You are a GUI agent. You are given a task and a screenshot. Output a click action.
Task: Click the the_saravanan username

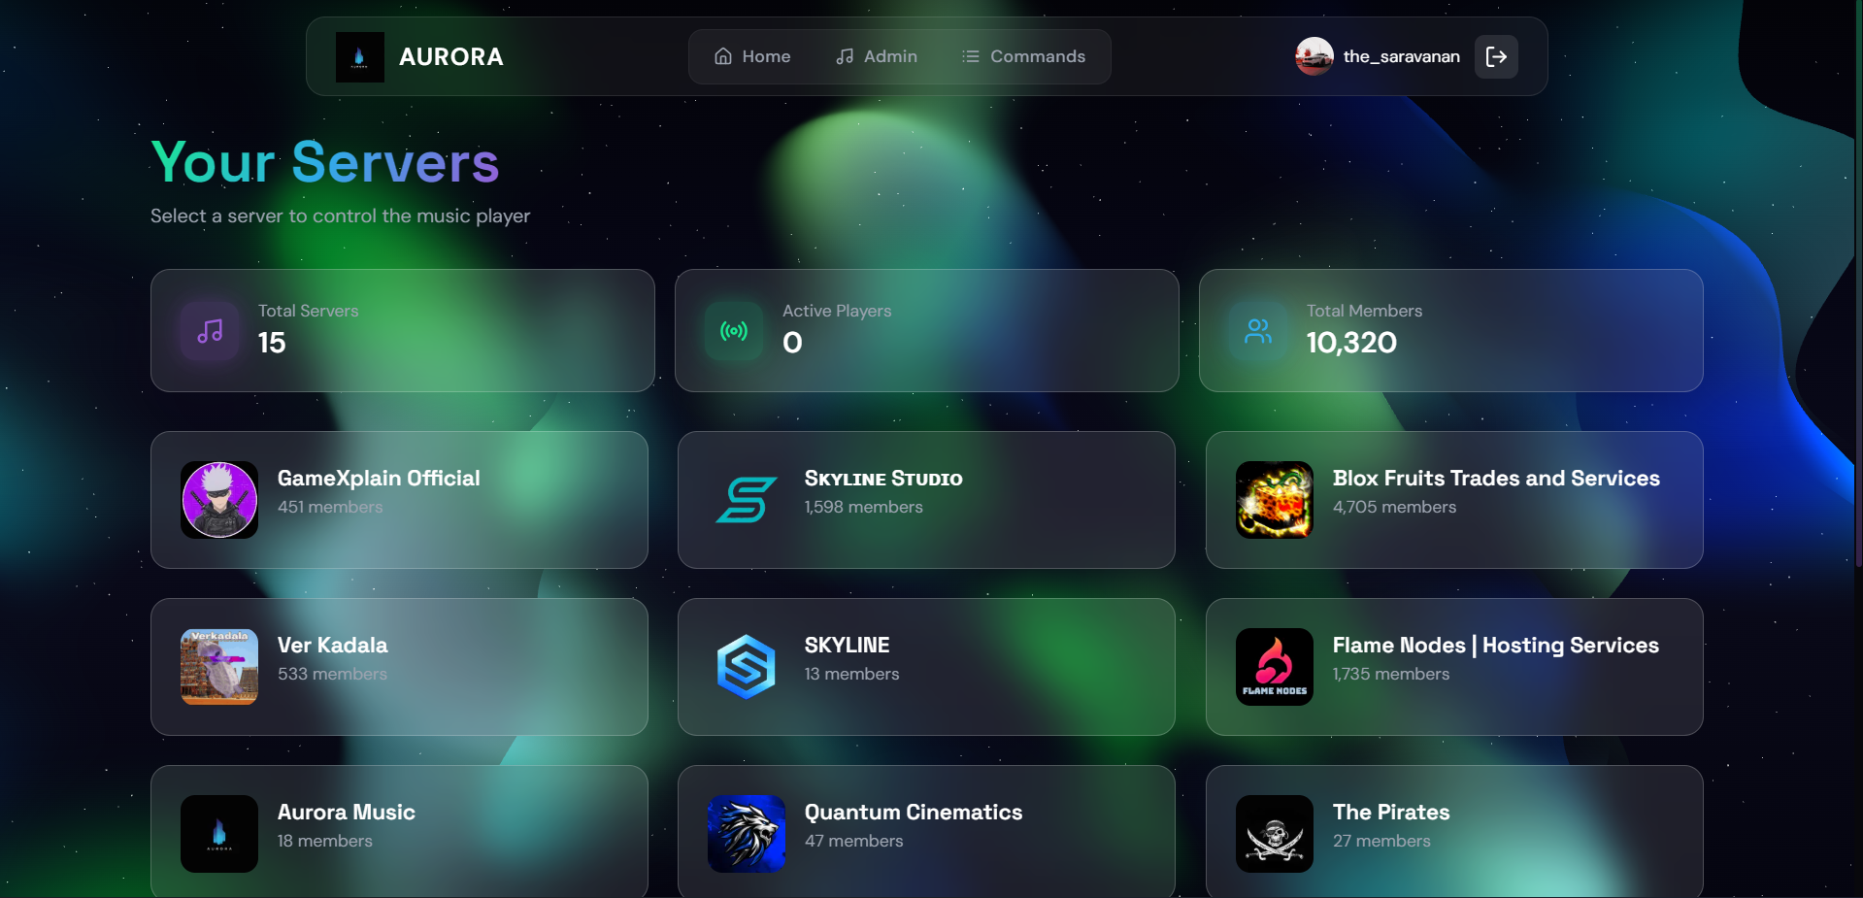[1401, 56]
